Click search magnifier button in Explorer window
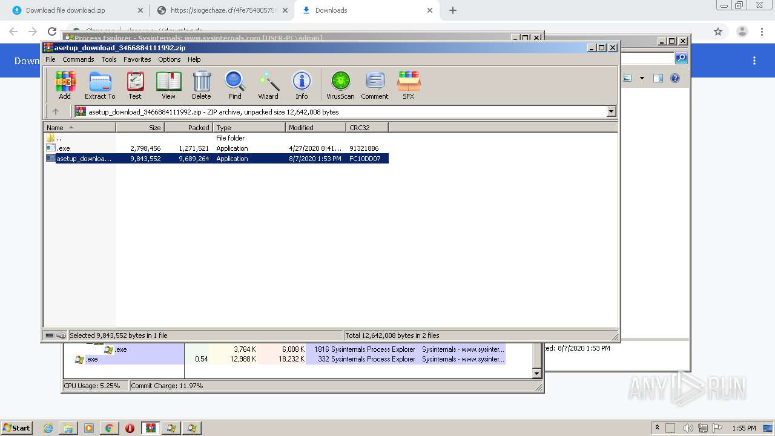Screen dimensions: 775x436 tap(681, 58)
